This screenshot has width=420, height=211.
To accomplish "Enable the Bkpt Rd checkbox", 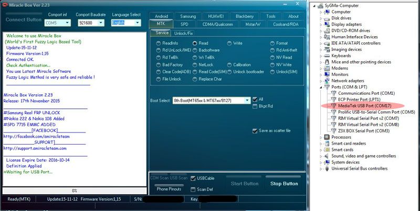I will (255, 106).
